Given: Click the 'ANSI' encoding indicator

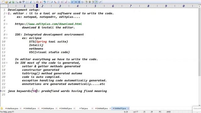Looking at the screenshot, I should (x=168, y=112).
